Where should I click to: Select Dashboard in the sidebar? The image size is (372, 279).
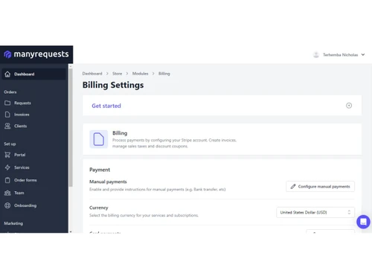tap(34, 74)
